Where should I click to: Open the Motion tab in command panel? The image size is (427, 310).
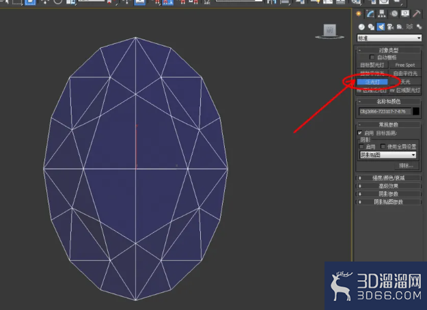coord(394,14)
